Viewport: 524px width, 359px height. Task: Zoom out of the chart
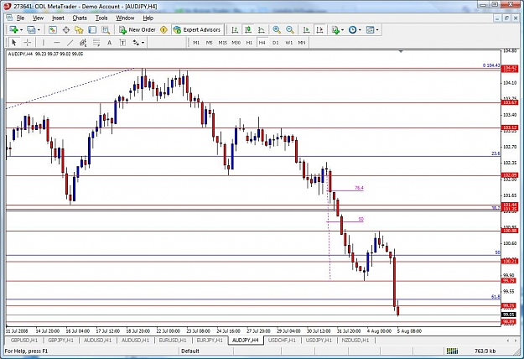[290, 29]
